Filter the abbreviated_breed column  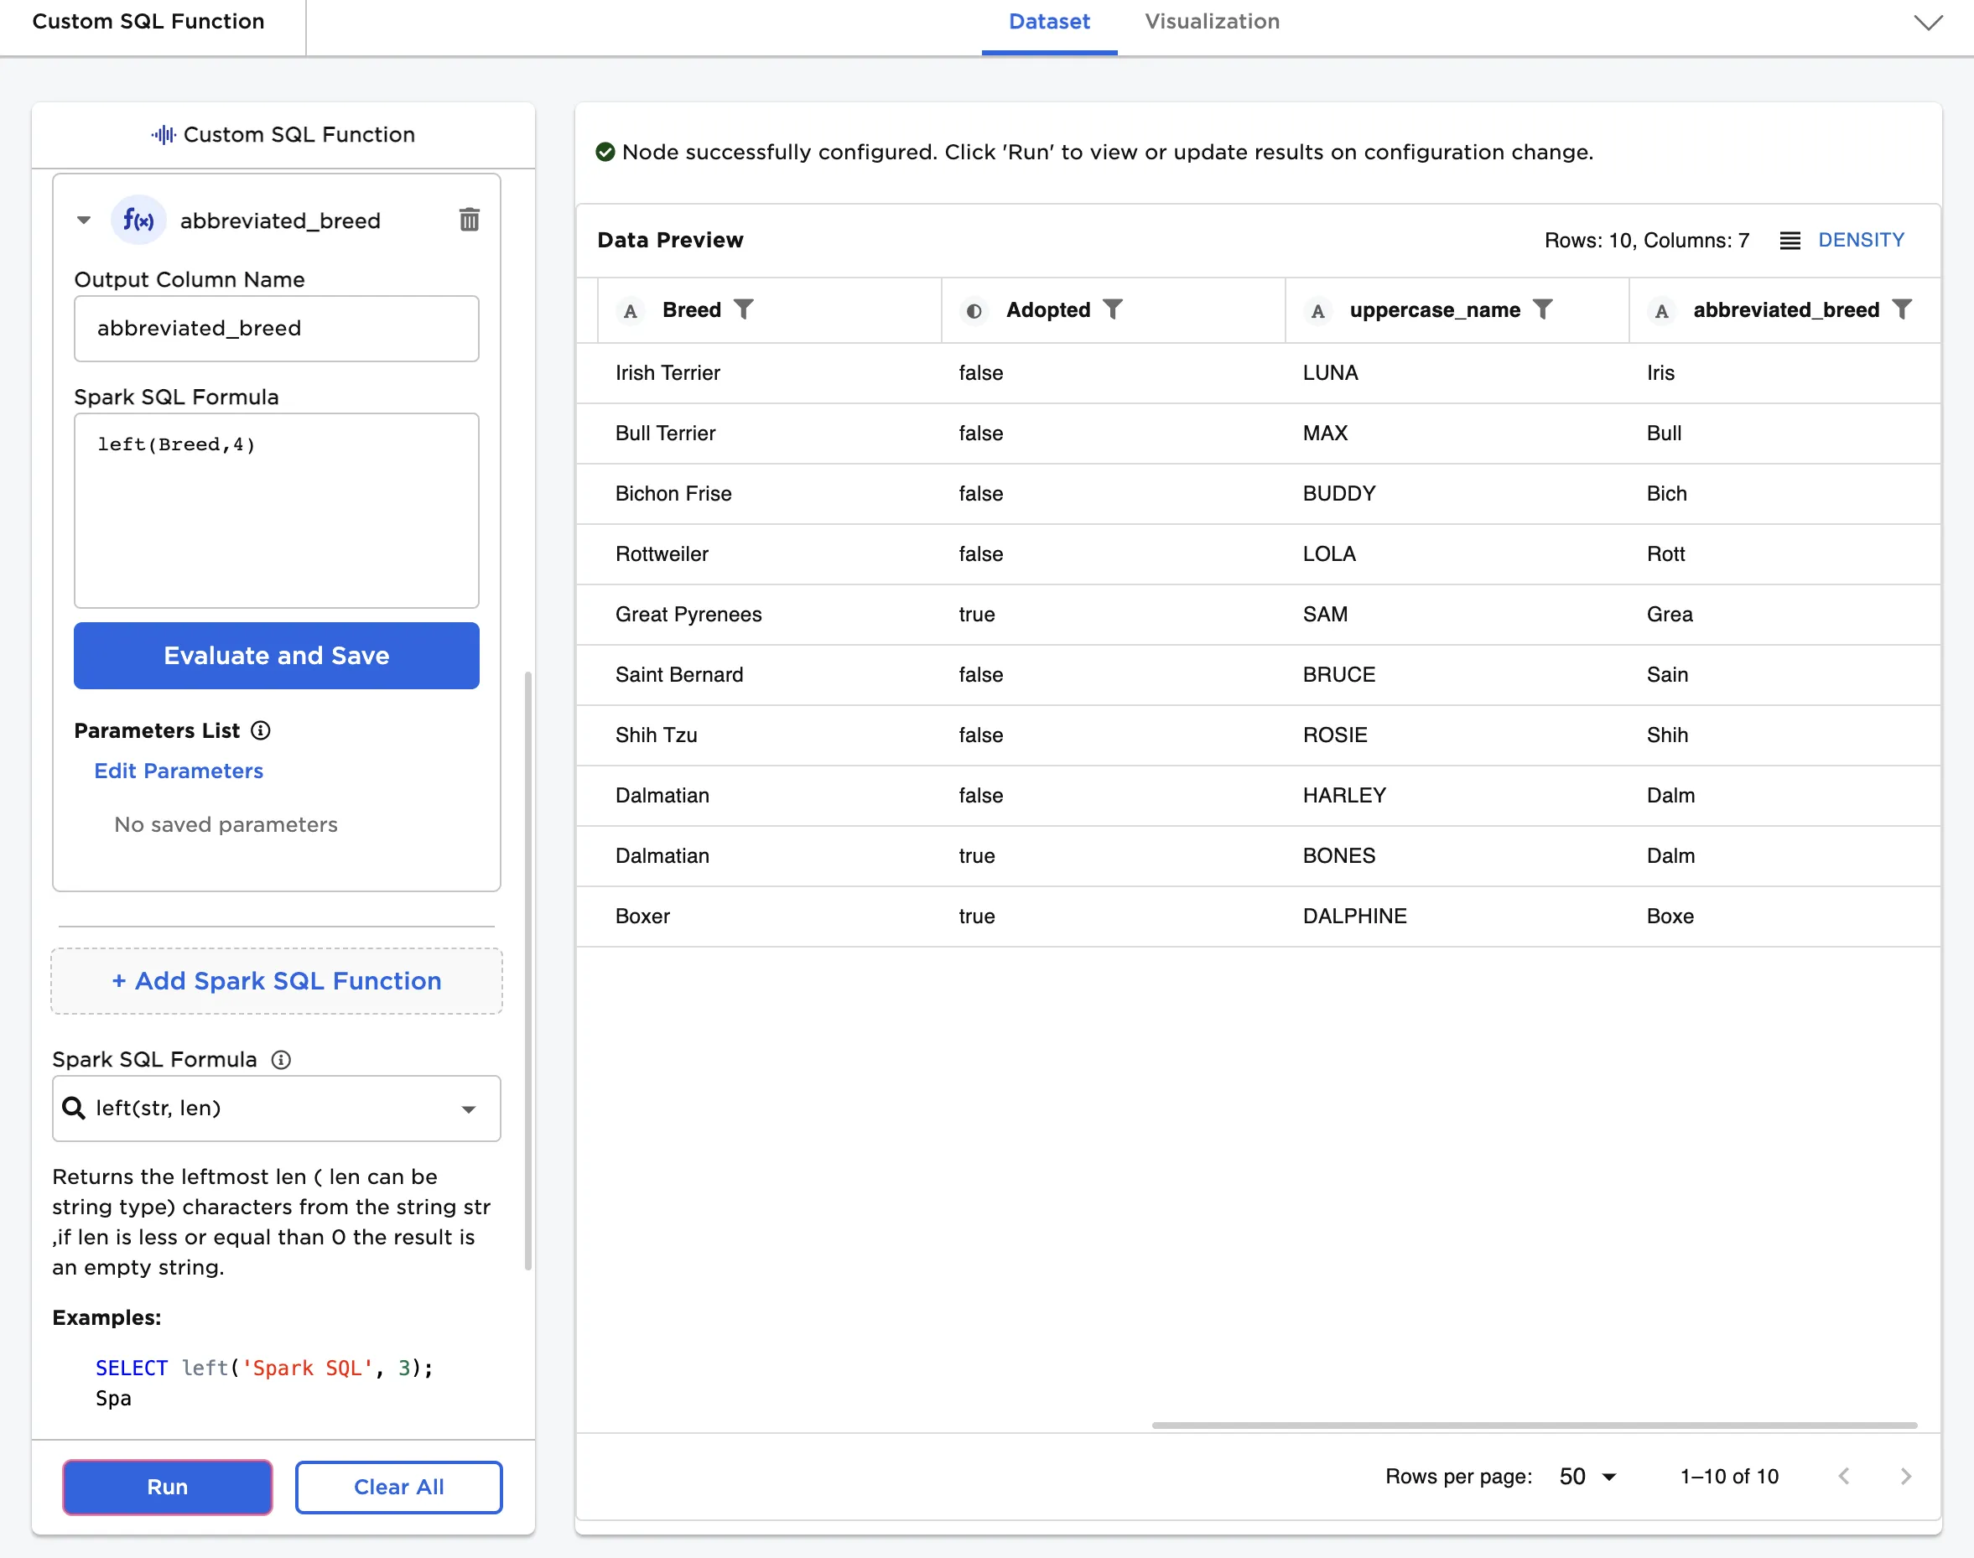point(1902,310)
